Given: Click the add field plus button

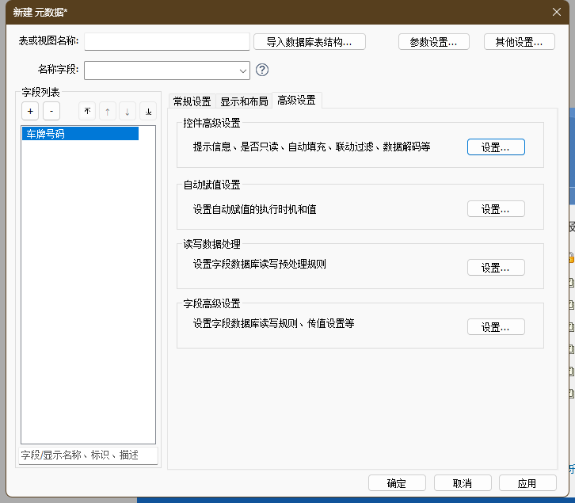Looking at the screenshot, I should click(30, 112).
